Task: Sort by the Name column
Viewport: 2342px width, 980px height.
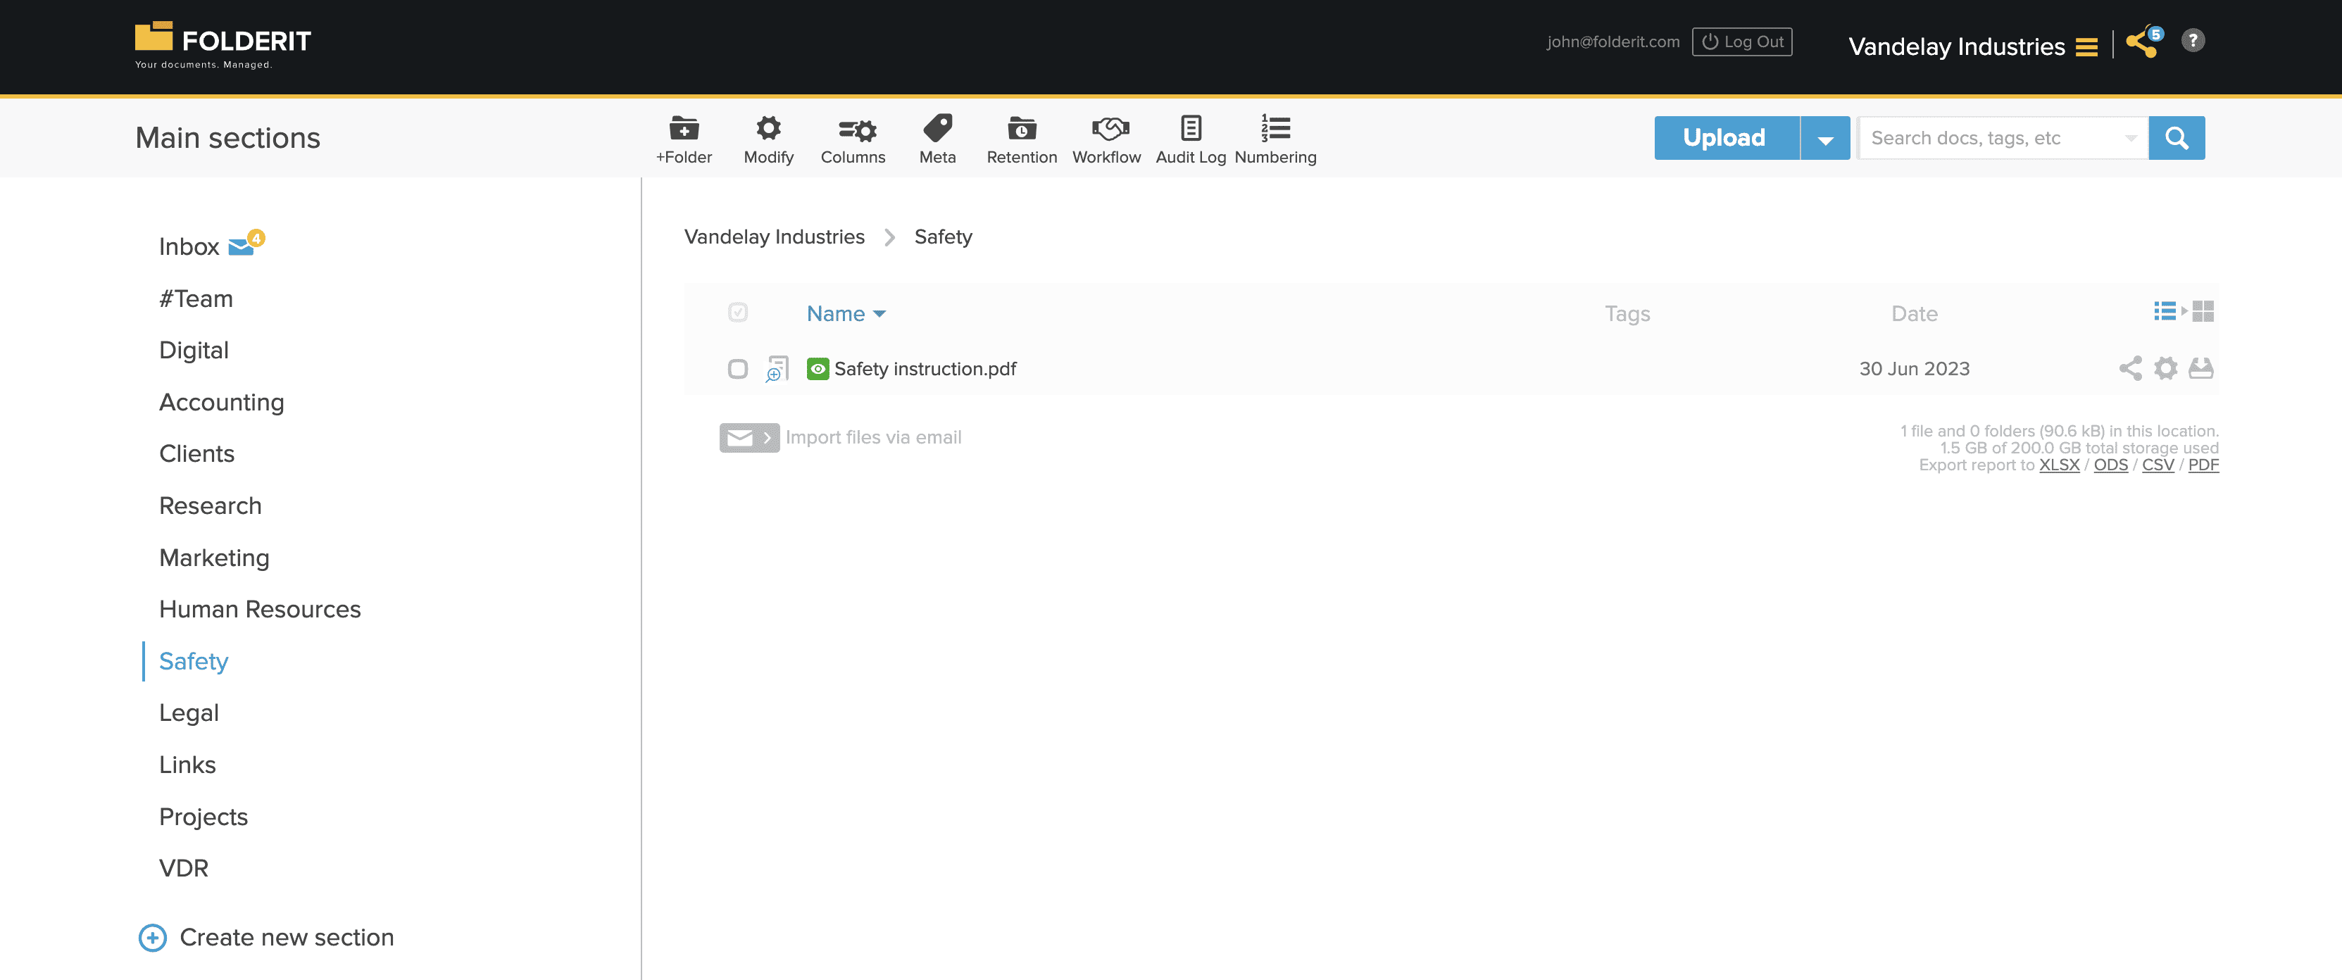Action: (x=846, y=313)
